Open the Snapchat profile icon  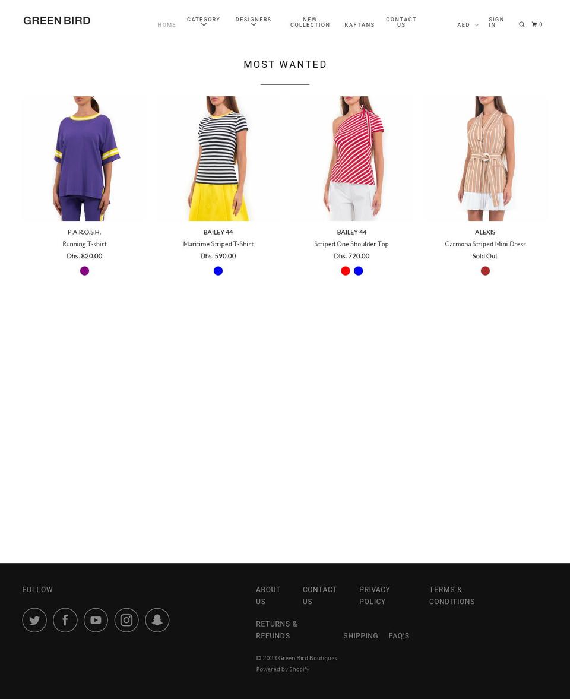point(157,620)
